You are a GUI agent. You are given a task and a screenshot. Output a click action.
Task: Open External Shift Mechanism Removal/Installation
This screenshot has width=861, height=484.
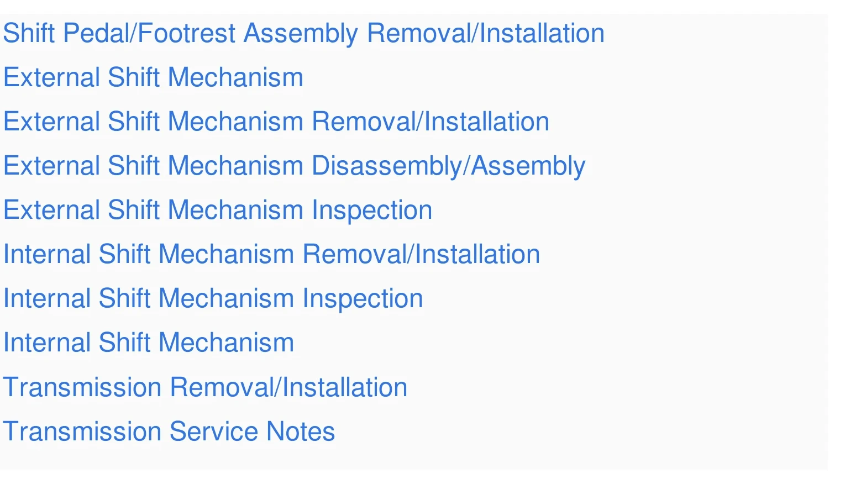276,122
